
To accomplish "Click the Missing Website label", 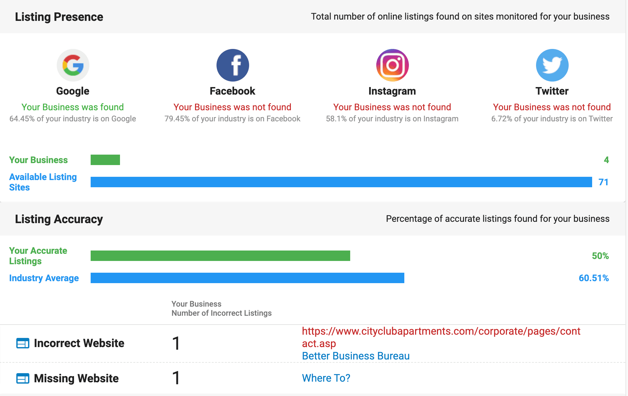I will (x=76, y=378).
